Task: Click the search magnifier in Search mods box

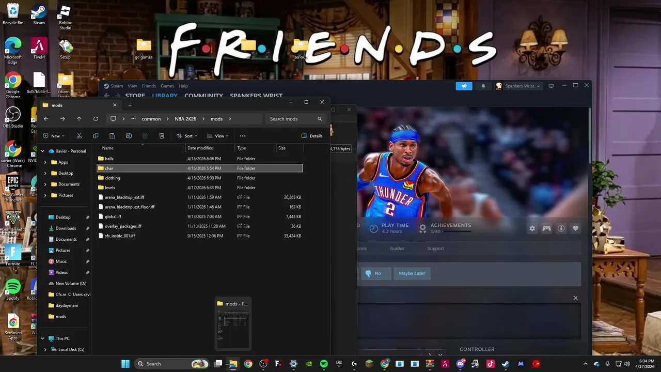Action: (x=320, y=119)
